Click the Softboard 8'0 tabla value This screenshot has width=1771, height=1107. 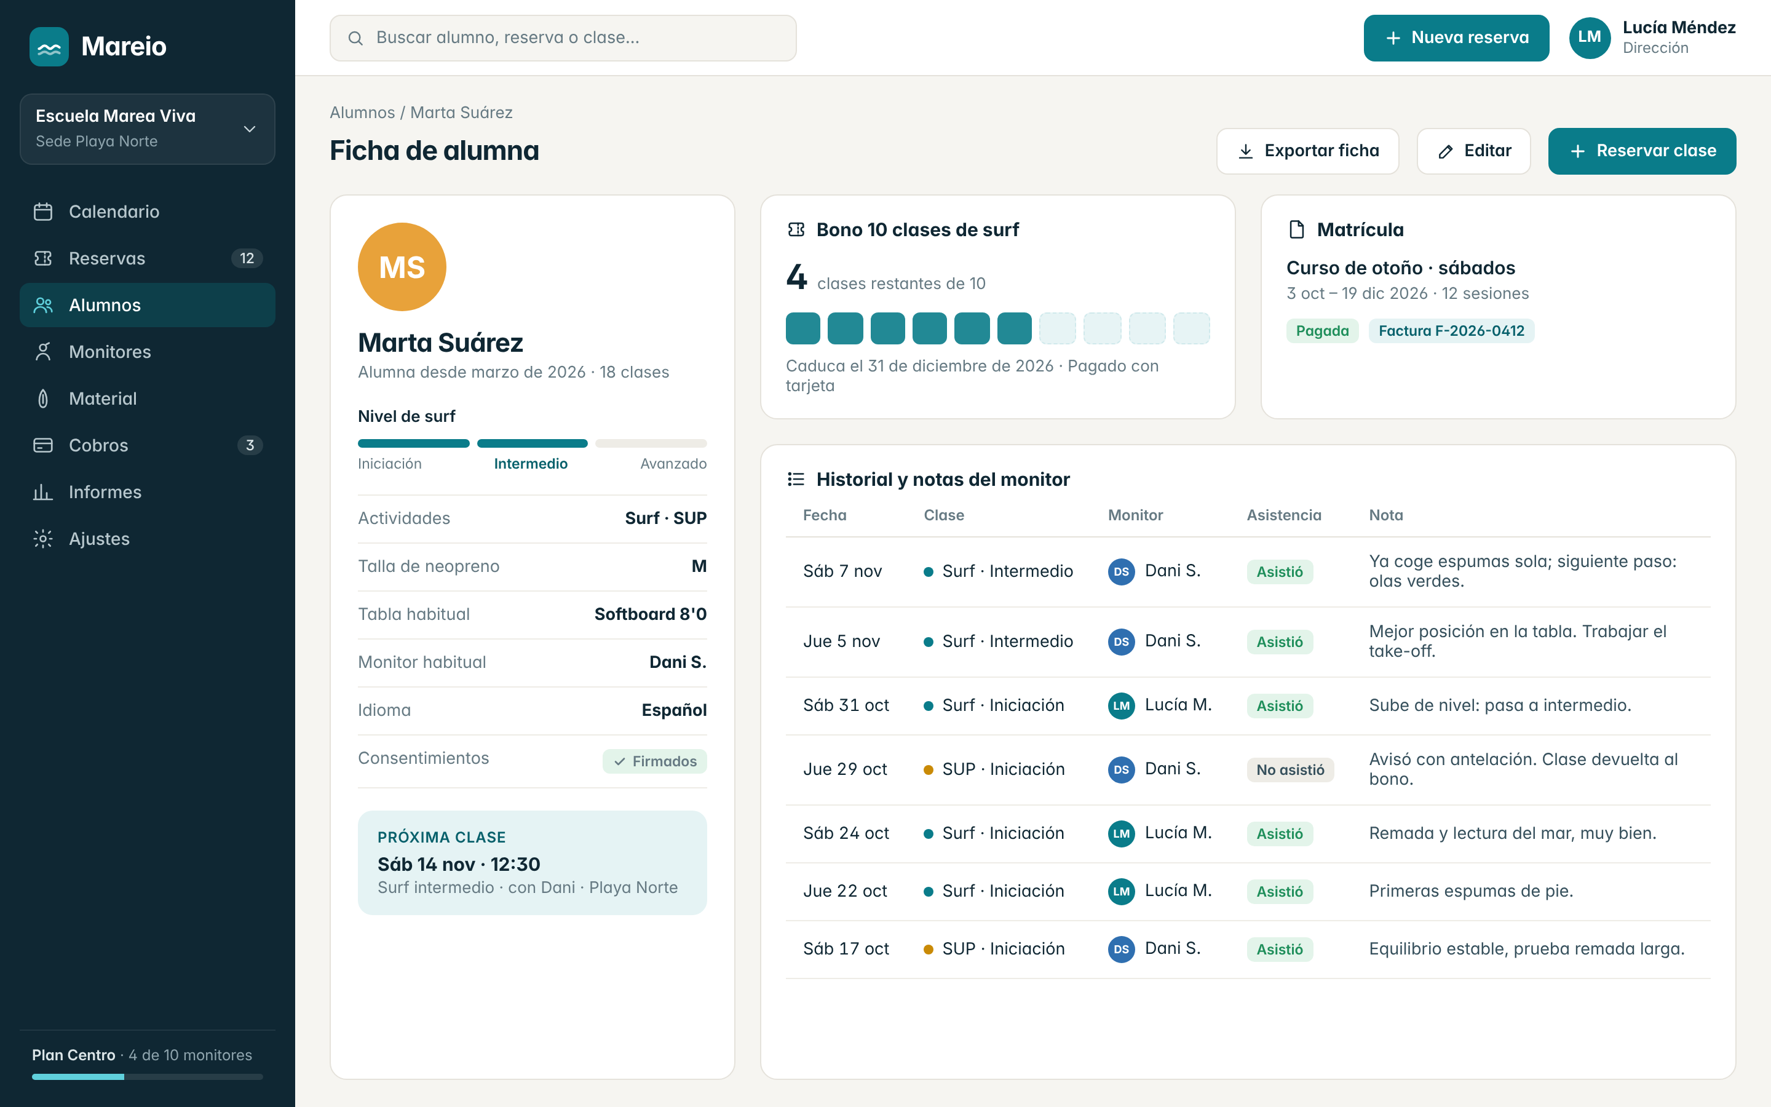650,614
